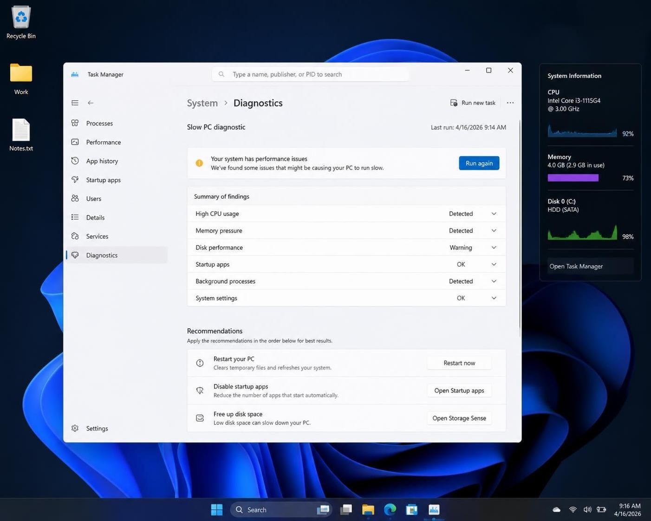Select the Recycle Bin desktop icon
The width and height of the screenshot is (651, 521).
21,23
